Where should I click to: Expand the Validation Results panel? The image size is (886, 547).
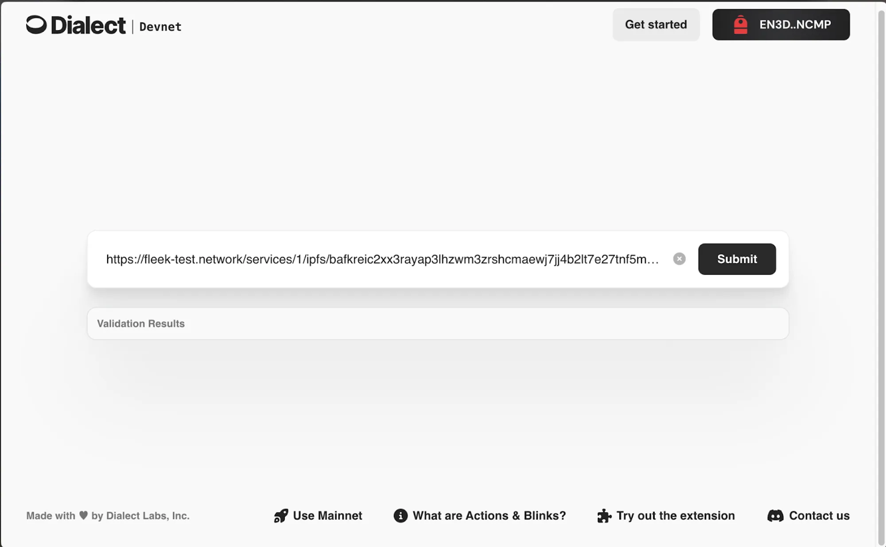[438, 324]
